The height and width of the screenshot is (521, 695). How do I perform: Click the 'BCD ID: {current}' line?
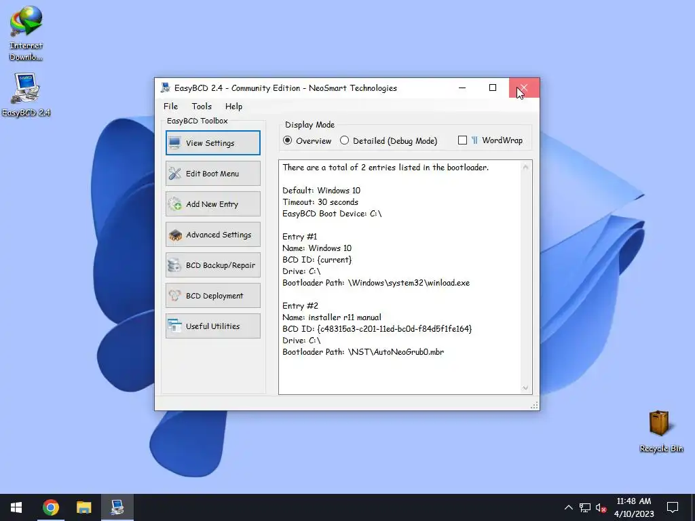pyautogui.click(x=317, y=260)
